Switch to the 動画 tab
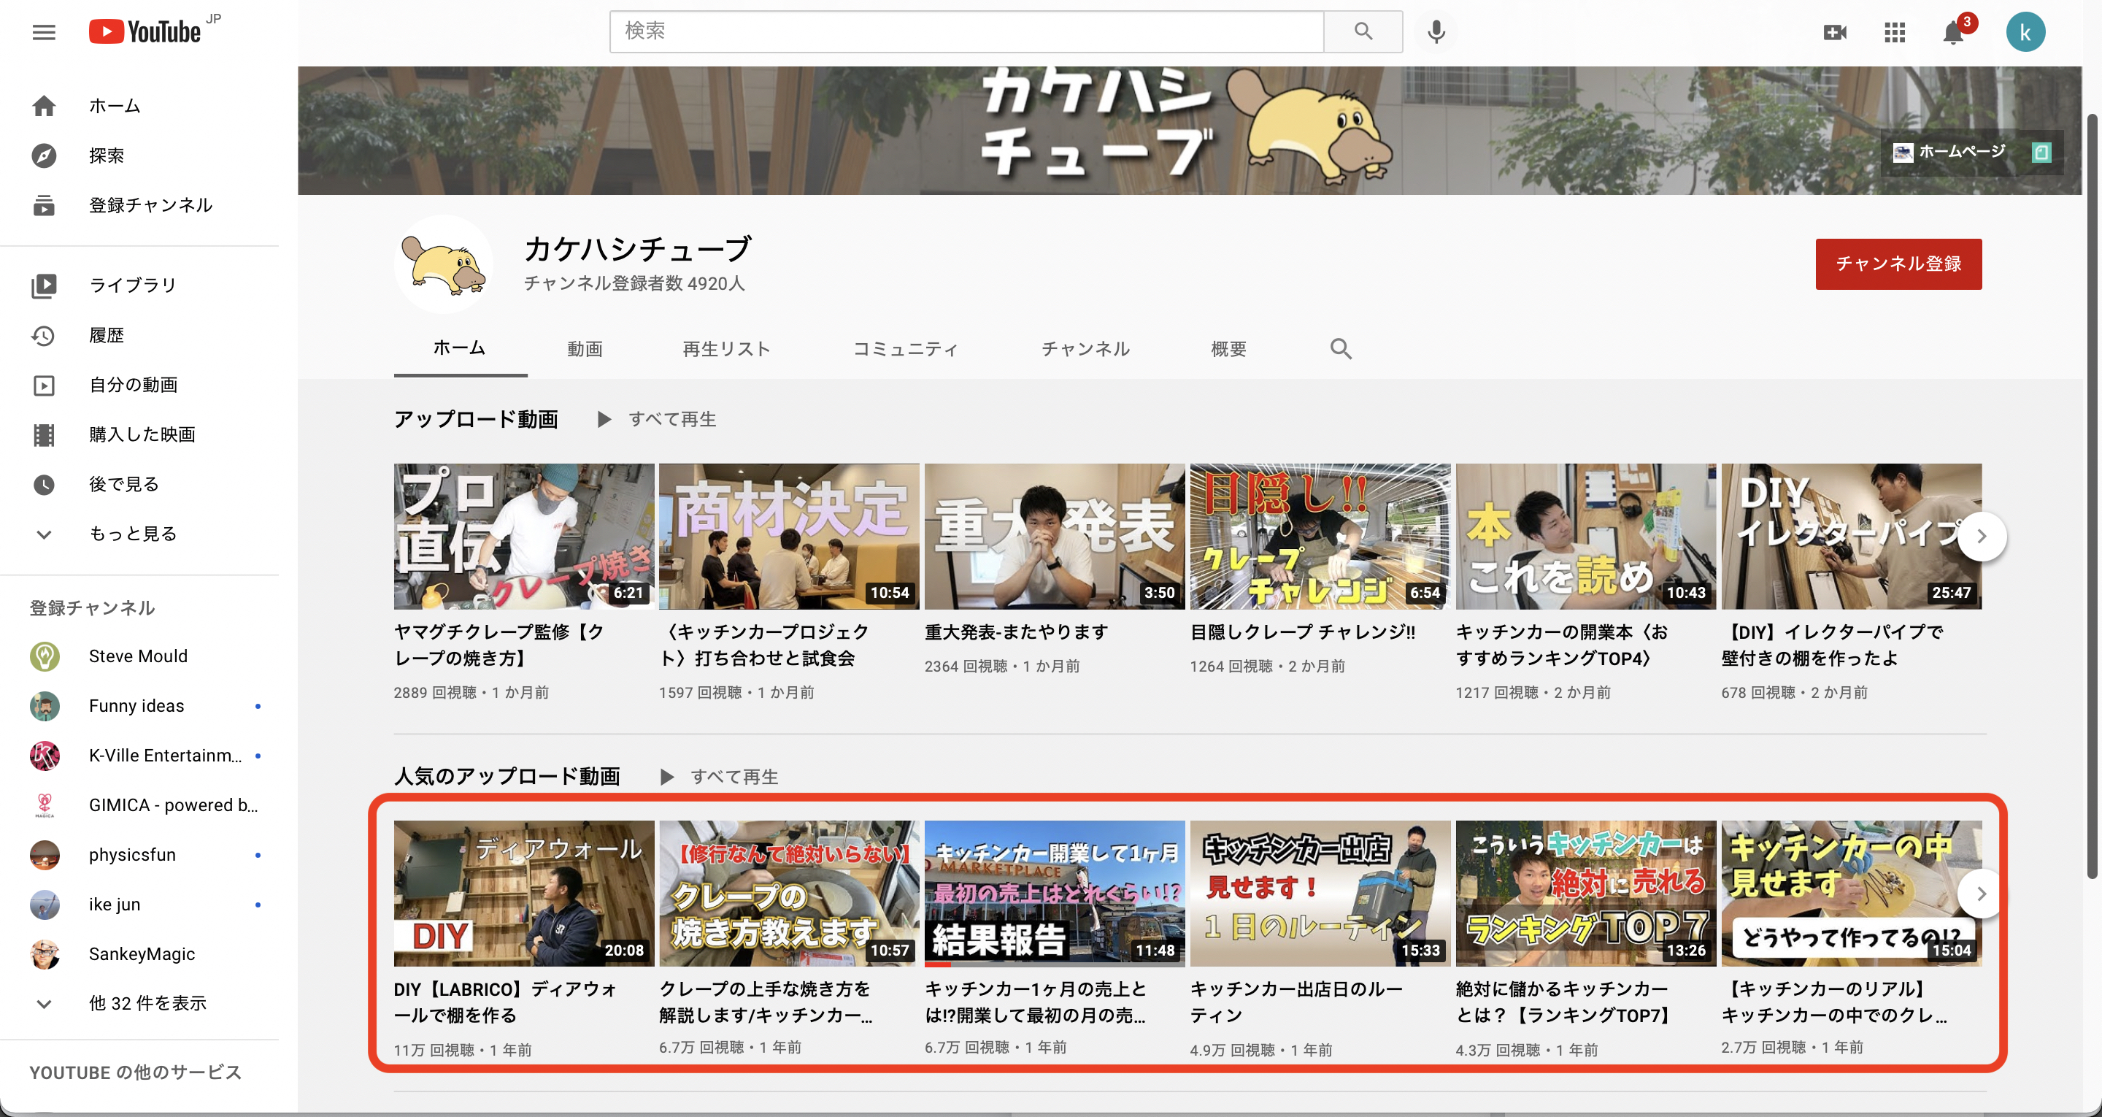 (584, 349)
